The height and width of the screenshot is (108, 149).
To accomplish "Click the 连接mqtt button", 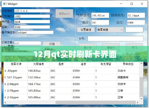I will (x=64, y=13).
